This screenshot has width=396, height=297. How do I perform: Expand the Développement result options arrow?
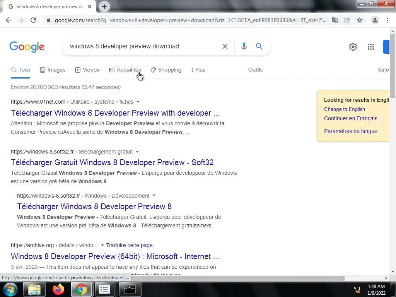point(154,196)
